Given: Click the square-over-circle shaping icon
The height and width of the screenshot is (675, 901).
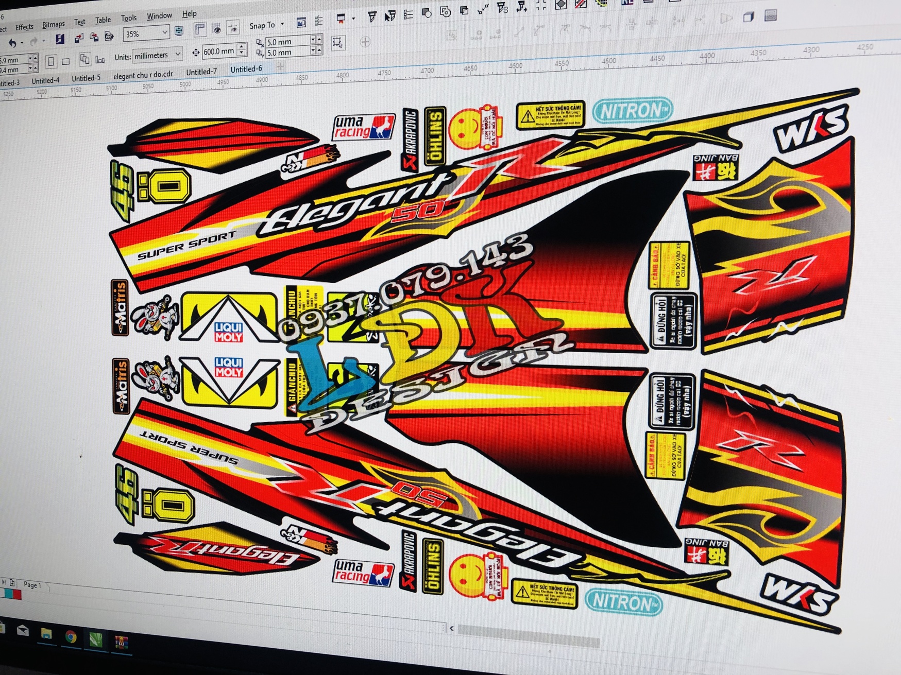Looking at the screenshot, I should point(427,13).
